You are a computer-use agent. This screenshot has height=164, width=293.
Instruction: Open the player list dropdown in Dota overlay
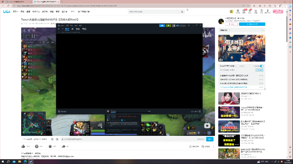(32, 42)
